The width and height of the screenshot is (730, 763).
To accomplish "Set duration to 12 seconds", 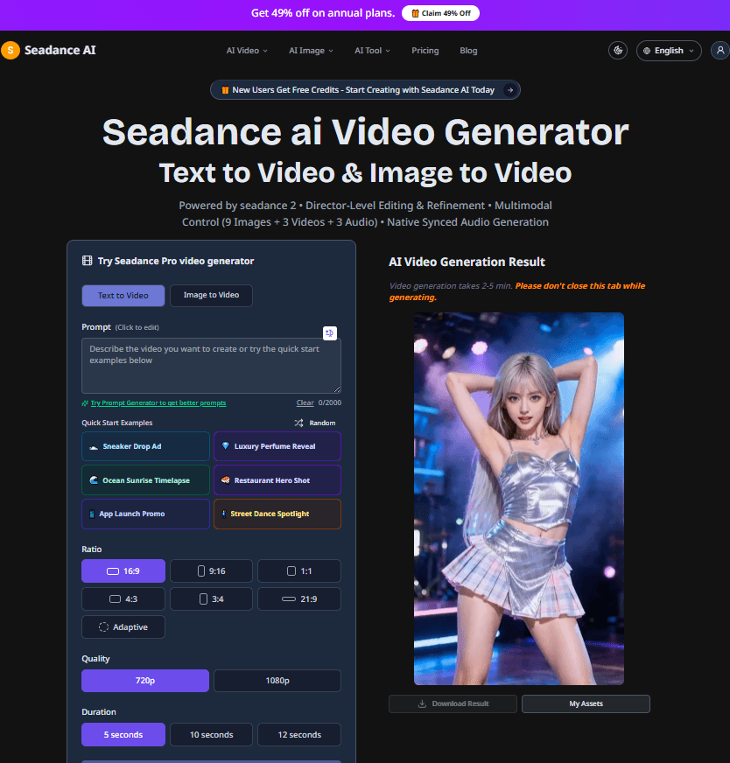I will point(299,734).
